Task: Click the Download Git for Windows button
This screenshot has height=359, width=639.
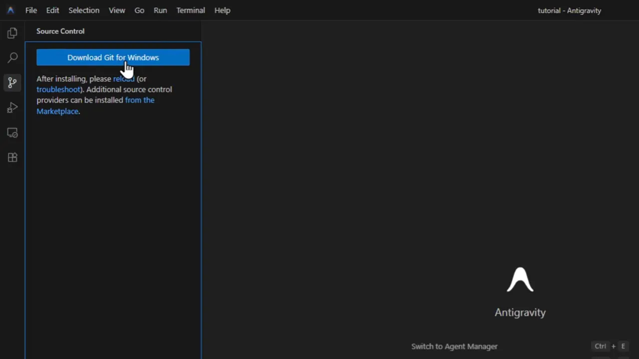Action: (113, 57)
